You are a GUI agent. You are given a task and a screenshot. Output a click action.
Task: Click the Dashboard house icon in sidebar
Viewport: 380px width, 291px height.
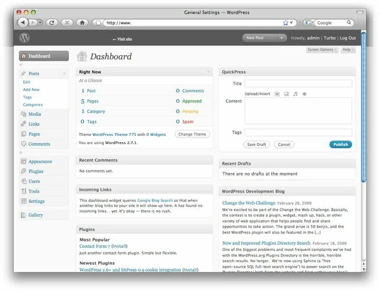pyautogui.click(x=24, y=56)
